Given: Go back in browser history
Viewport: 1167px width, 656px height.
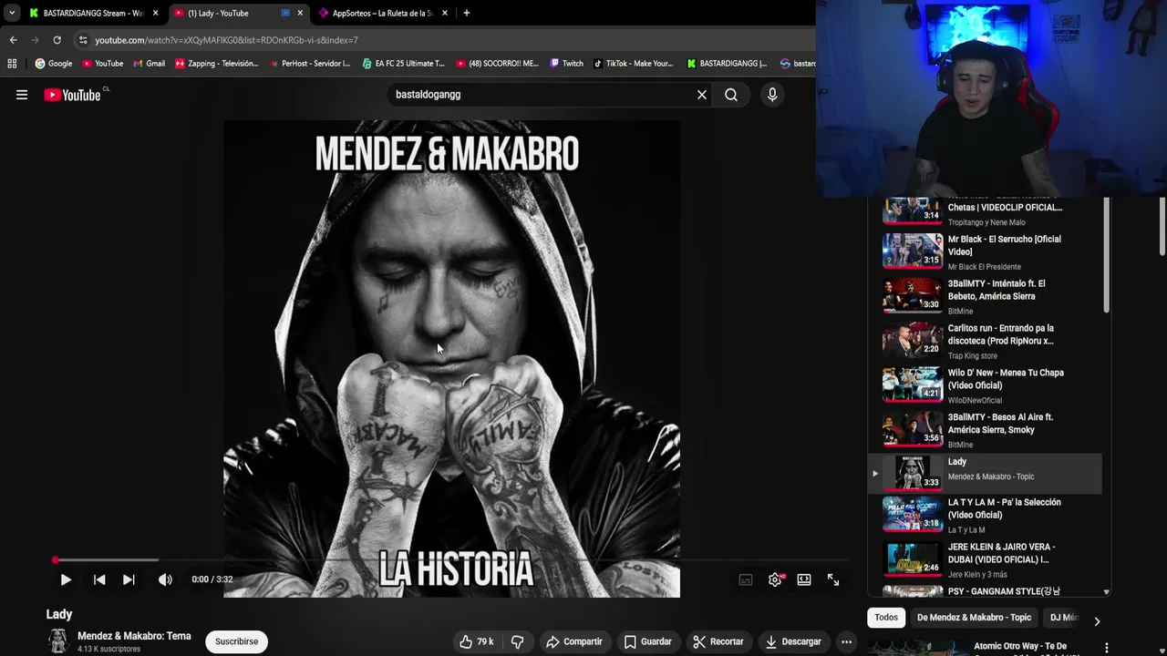Looking at the screenshot, I should tap(13, 40).
